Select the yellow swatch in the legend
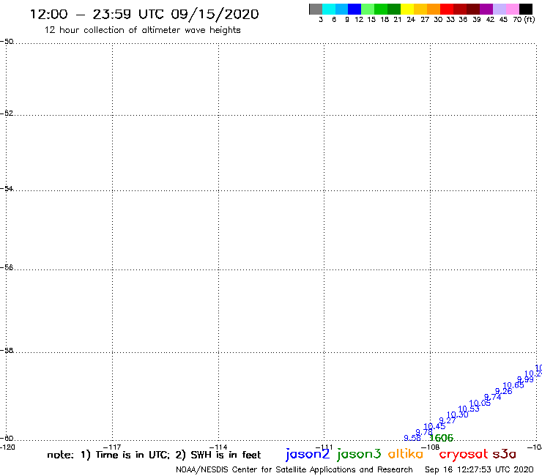542x476 pixels. click(x=407, y=9)
